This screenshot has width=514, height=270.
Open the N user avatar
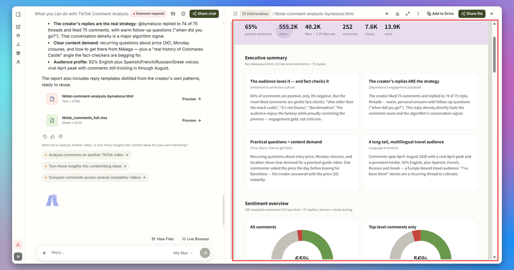pos(18,257)
